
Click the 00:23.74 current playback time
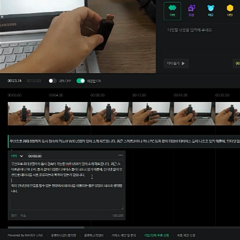14,81
